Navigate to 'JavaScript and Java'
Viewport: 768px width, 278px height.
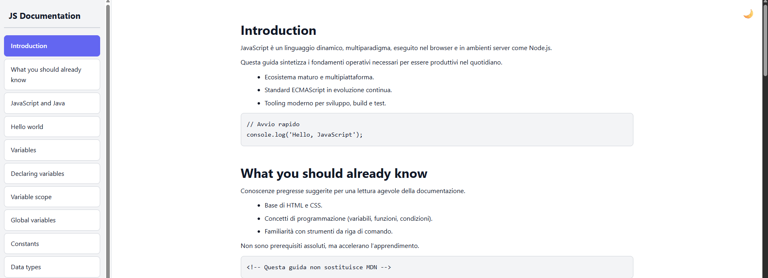coord(52,103)
